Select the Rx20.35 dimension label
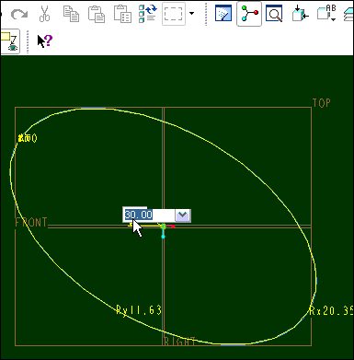Viewport: 354px width, 360px height. (331, 311)
